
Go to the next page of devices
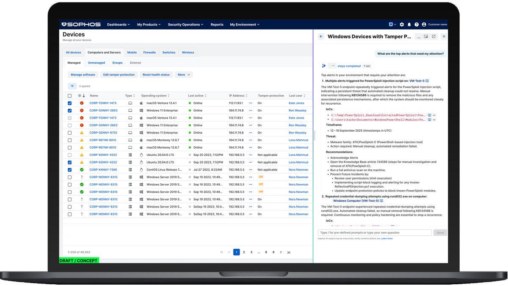click(281, 252)
